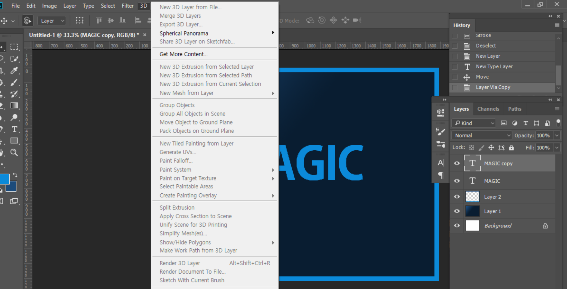Align top edges in options bar
The image size is (567, 289).
click(99, 20)
